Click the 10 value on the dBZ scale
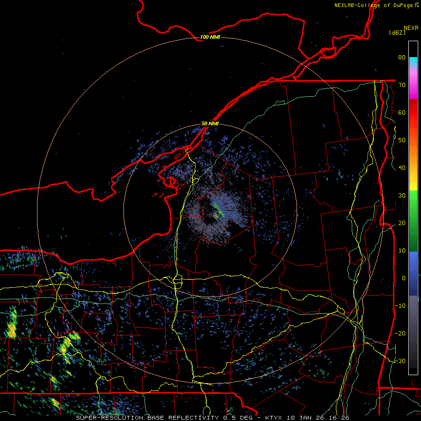The height and width of the screenshot is (421, 421). coord(402,251)
